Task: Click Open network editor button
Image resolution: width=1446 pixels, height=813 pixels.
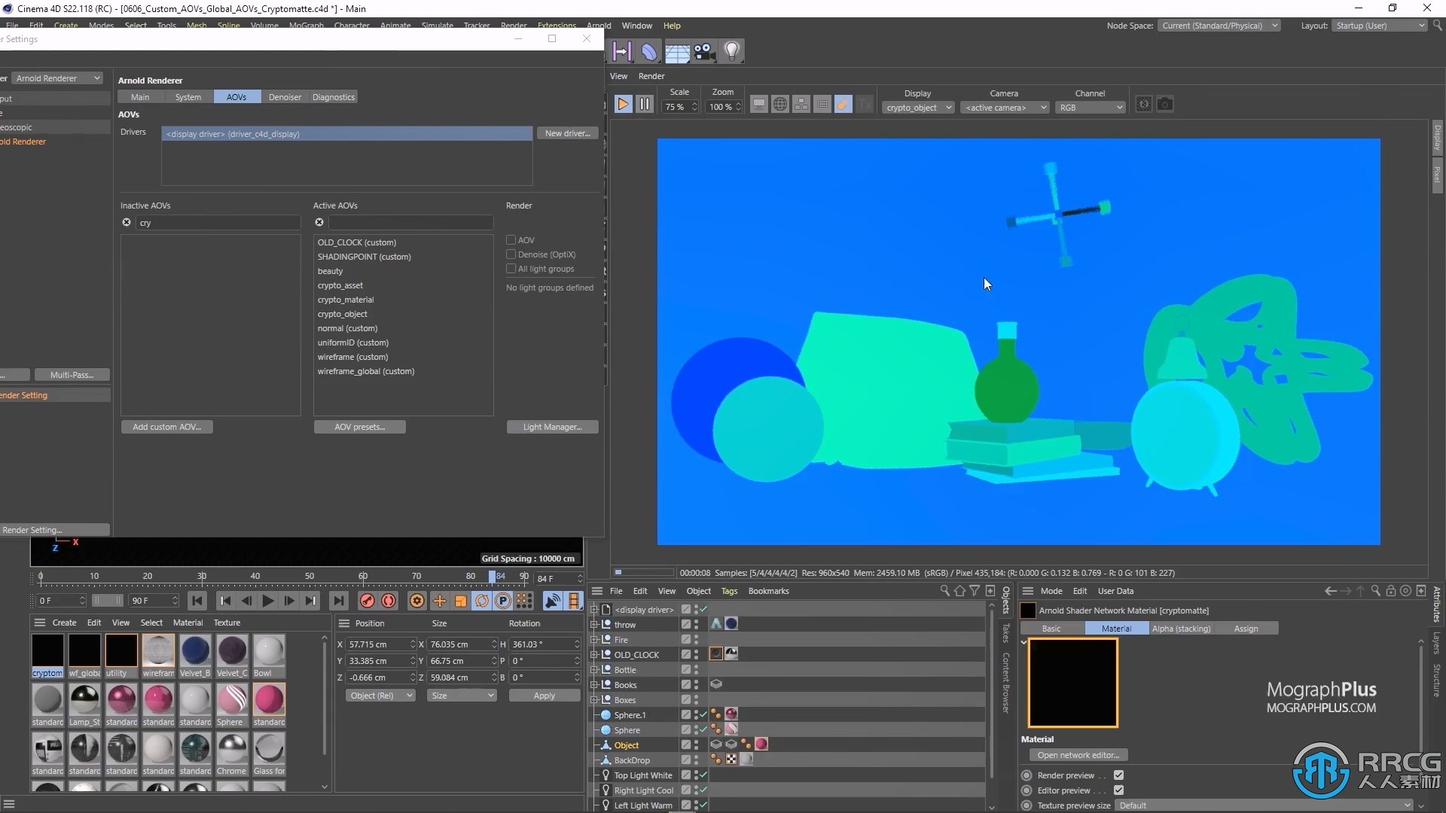Action: (1078, 754)
